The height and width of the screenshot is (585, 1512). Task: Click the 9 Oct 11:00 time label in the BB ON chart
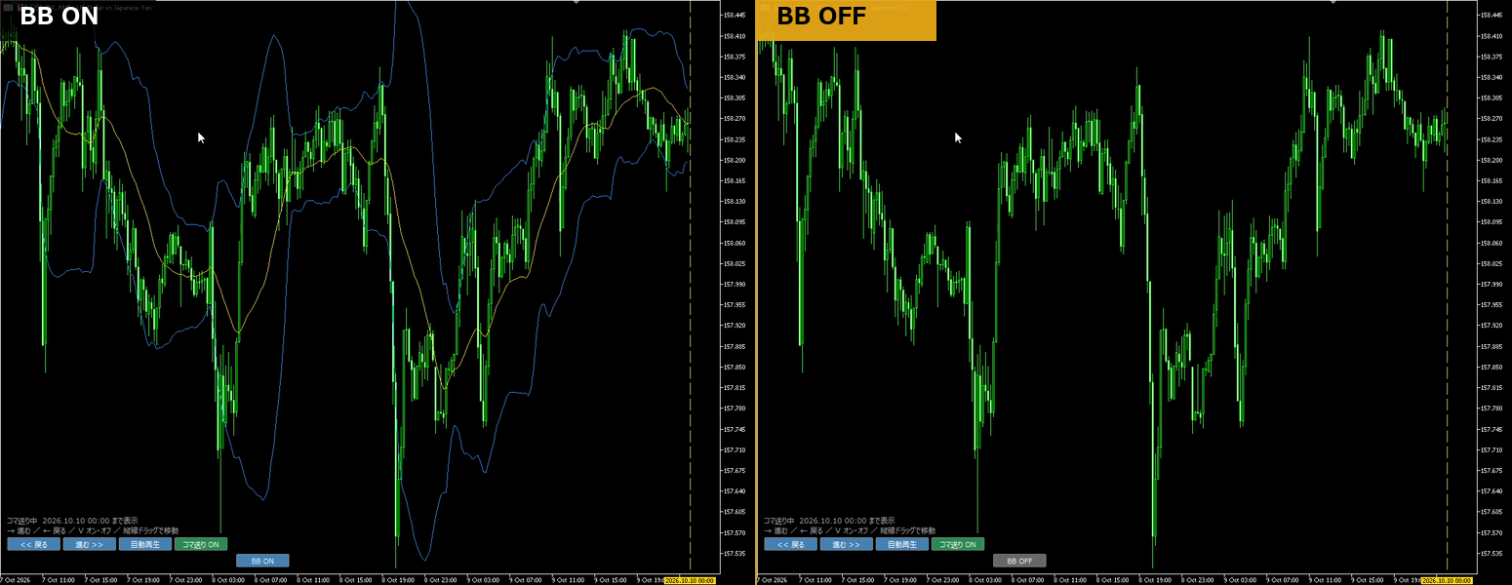pos(569,580)
